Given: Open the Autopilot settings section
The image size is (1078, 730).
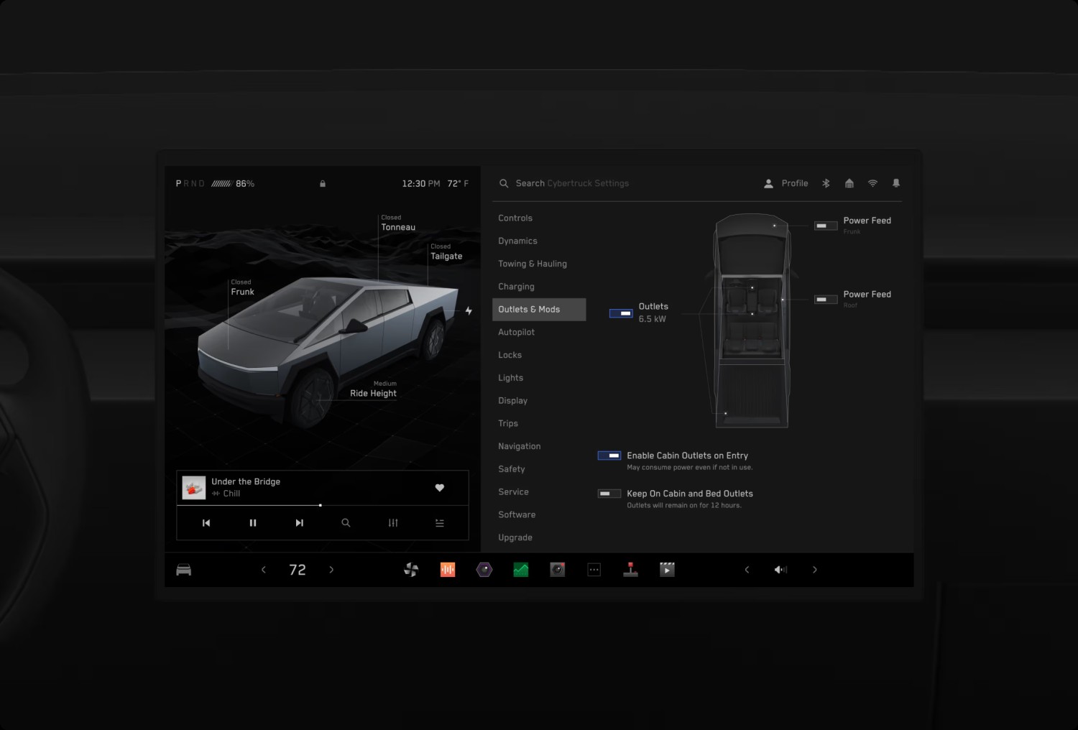Looking at the screenshot, I should pyautogui.click(x=517, y=332).
